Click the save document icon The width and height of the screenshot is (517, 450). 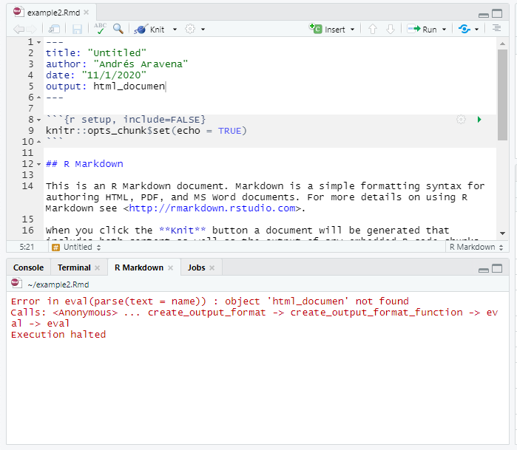point(77,29)
